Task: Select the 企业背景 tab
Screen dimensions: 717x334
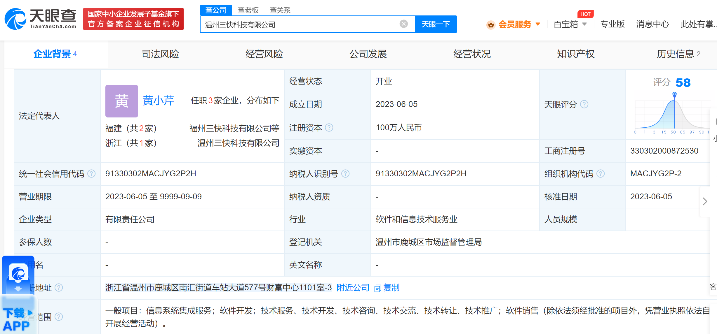Action: (56, 54)
